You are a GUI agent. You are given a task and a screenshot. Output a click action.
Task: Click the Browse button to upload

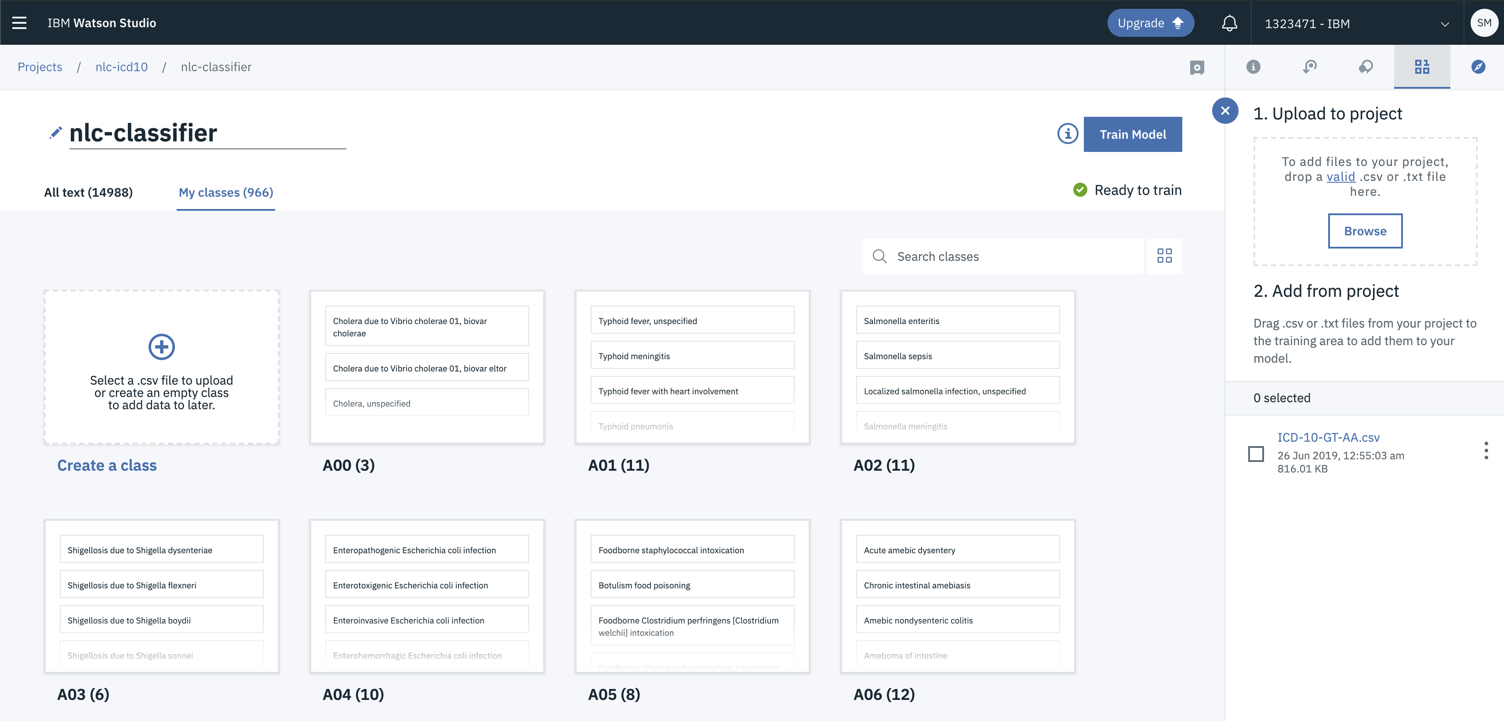point(1365,231)
